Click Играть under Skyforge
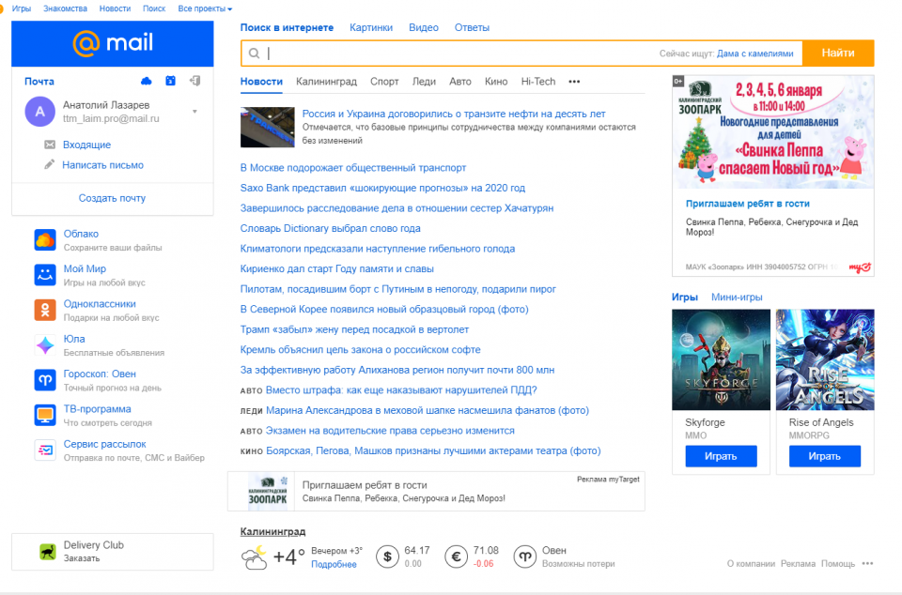This screenshot has width=902, height=595. (x=721, y=456)
